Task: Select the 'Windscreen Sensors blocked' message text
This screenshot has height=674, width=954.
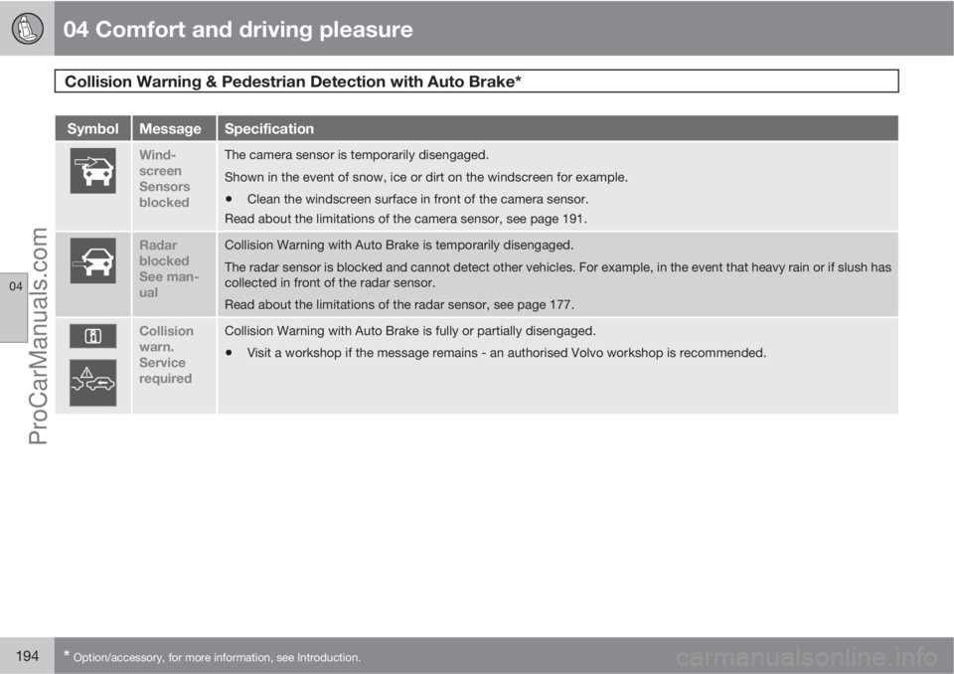Action: pos(164,178)
